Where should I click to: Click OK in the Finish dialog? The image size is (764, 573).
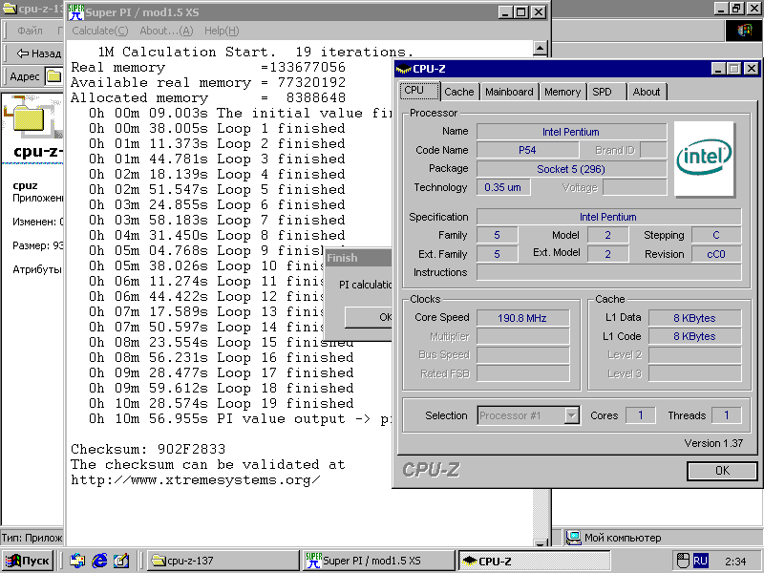[x=369, y=317]
